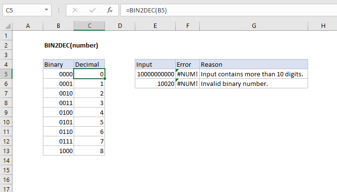Image resolution: width=337 pixels, height=192 pixels.
Task: Click the Enter checkmark formula bar icon
Action: click(92, 10)
